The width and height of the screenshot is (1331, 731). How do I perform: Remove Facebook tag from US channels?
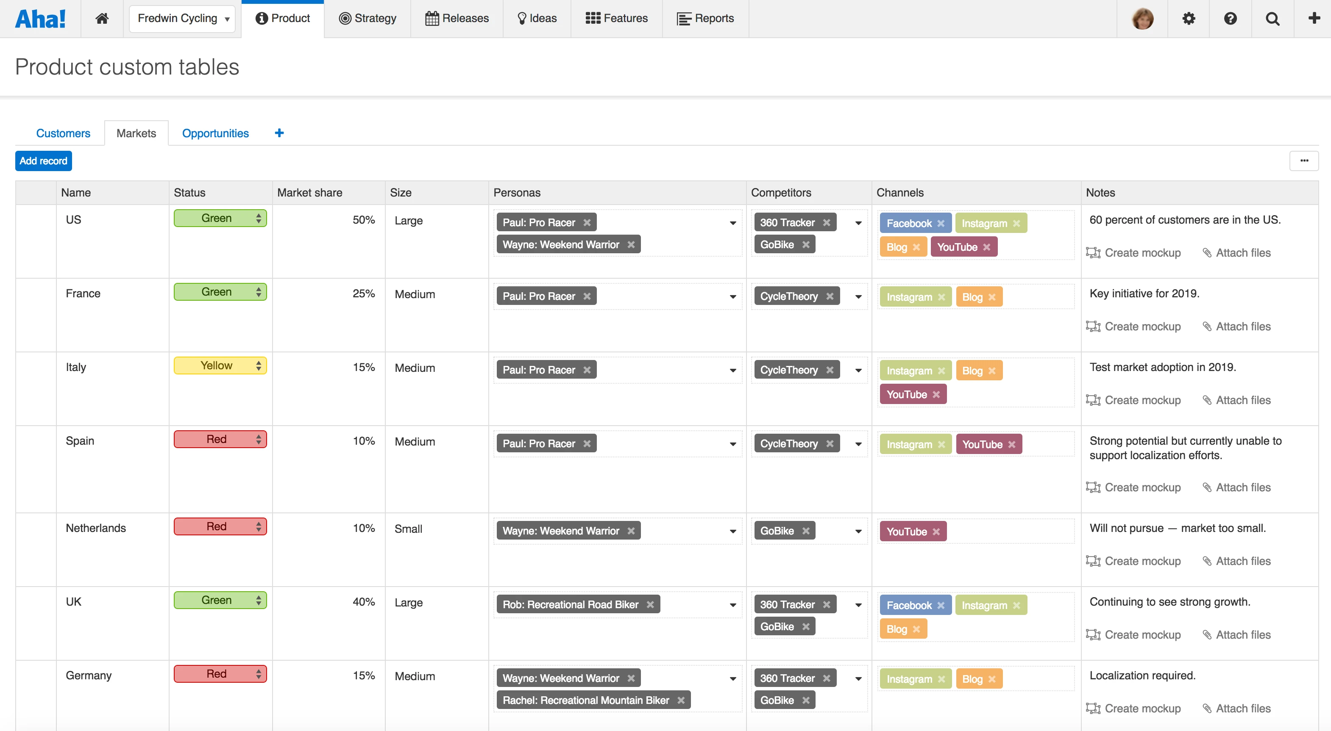[x=941, y=224]
